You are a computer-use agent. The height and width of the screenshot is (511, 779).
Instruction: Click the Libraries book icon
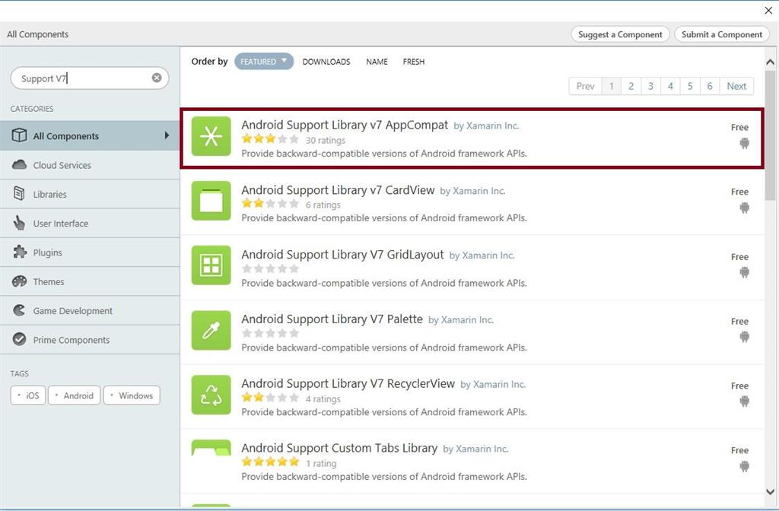[x=19, y=194]
